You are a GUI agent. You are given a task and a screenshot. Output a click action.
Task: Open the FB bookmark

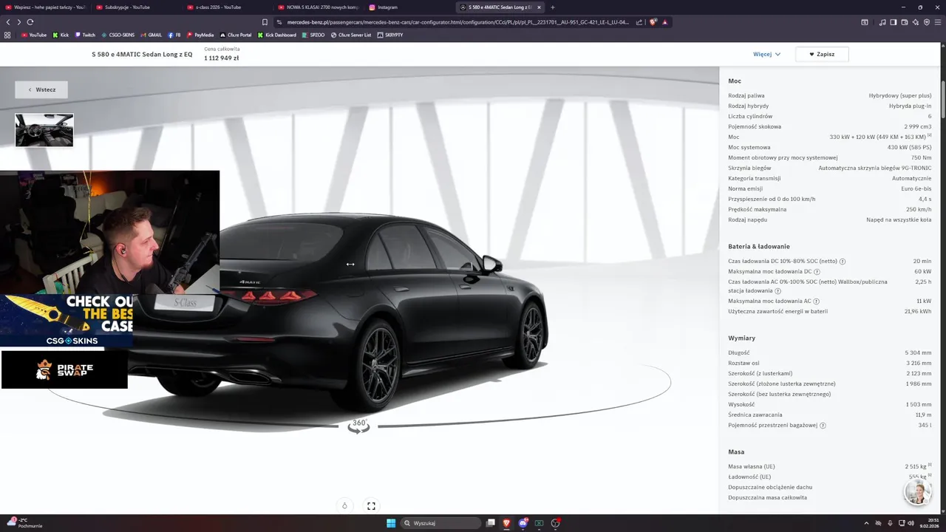click(x=174, y=35)
